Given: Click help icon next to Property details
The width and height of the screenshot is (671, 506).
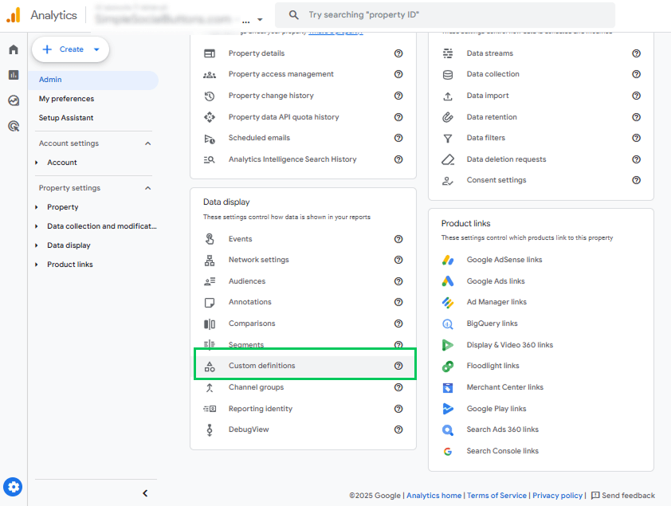Looking at the screenshot, I should pos(398,53).
